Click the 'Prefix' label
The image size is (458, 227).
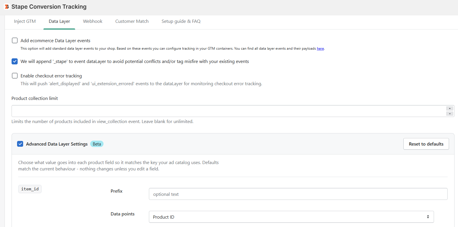click(117, 191)
